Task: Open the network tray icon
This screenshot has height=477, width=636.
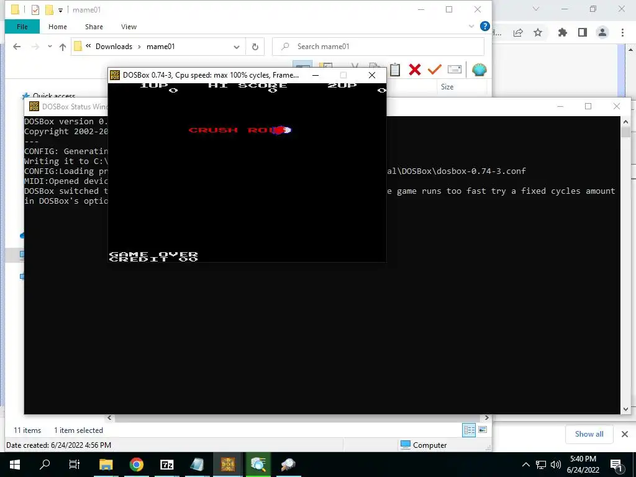Action: 541,465
